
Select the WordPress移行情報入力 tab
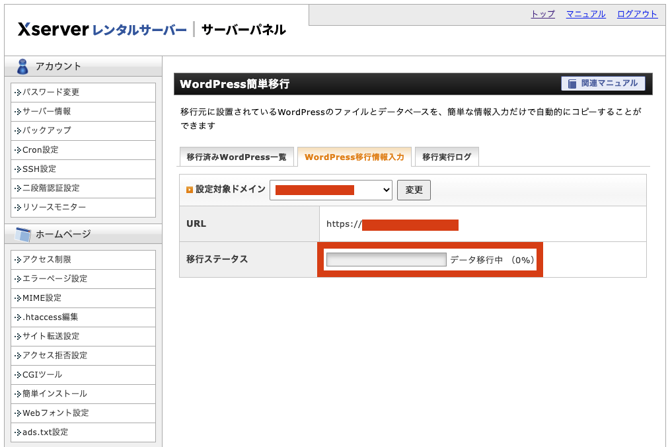(x=354, y=157)
